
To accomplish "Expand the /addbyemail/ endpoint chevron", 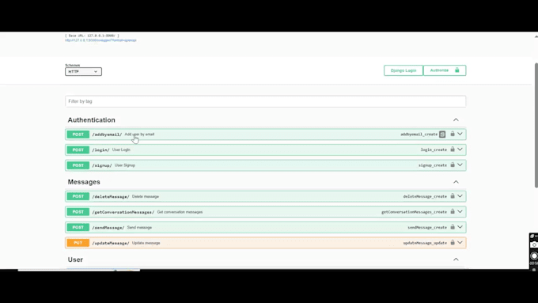I will 460,134.
